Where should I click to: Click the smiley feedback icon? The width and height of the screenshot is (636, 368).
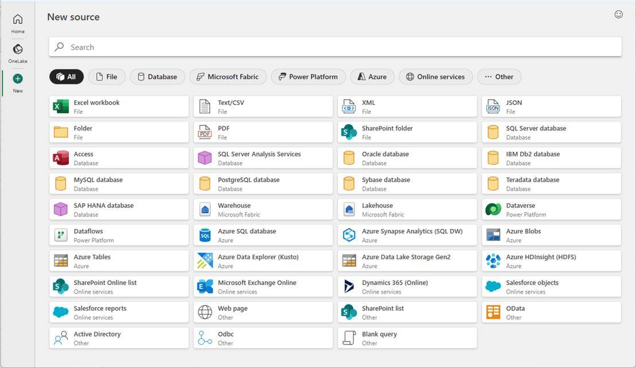(618, 14)
